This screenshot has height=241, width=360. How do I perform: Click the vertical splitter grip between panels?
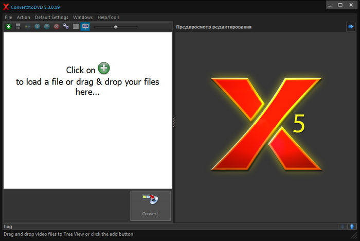pos(174,122)
